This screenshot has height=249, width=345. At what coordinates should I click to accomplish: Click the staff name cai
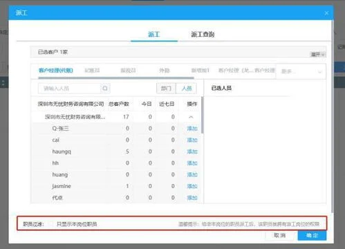(x=55, y=140)
